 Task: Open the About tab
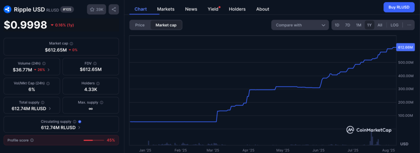[x=262, y=9]
